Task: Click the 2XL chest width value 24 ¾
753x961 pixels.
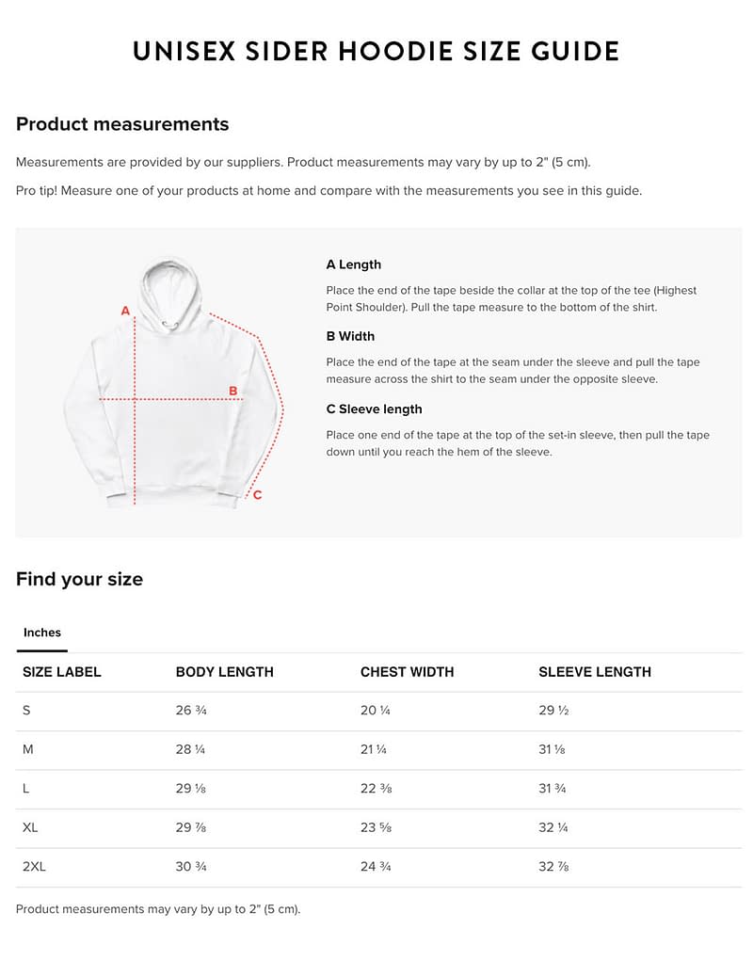Action: click(x=376, y=867)
